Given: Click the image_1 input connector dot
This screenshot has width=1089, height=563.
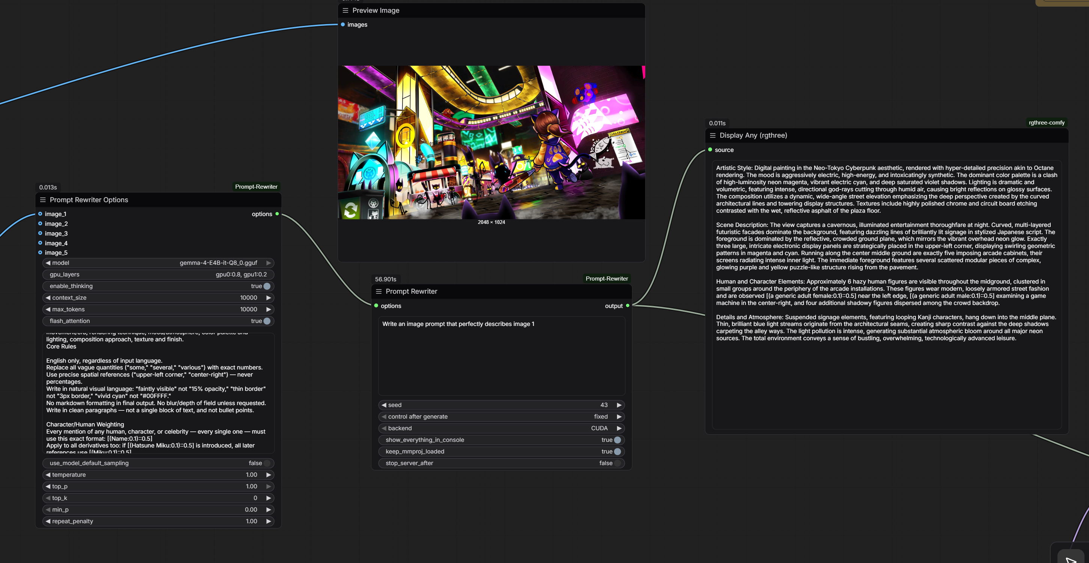Looking at the screenshot, I should coord(40,214).
